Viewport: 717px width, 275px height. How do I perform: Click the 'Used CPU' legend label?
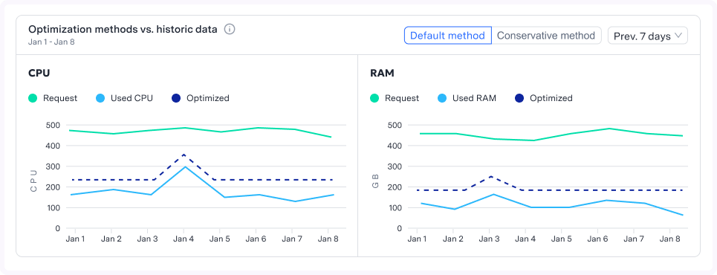(132, 98)
